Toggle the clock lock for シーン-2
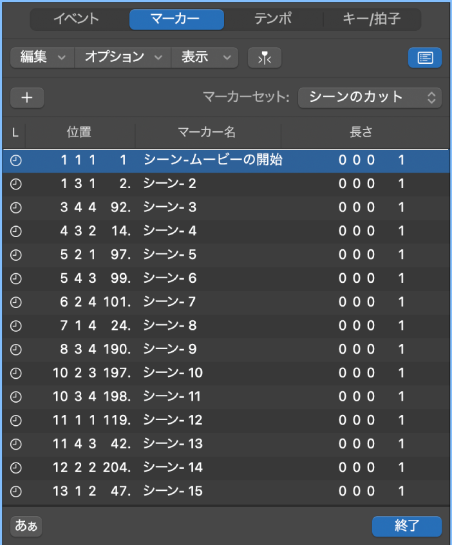Image resolution: width=452 pixels, height=545 pixels. tap(15, 184)
